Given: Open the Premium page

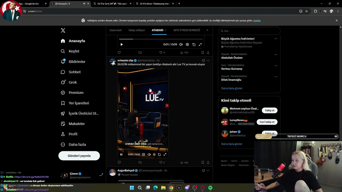Looking at the screenshot, I should point(72,93).
